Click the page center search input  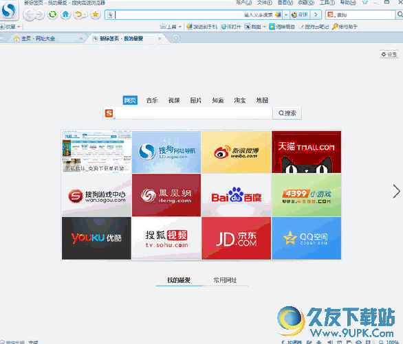pos(194,113)
